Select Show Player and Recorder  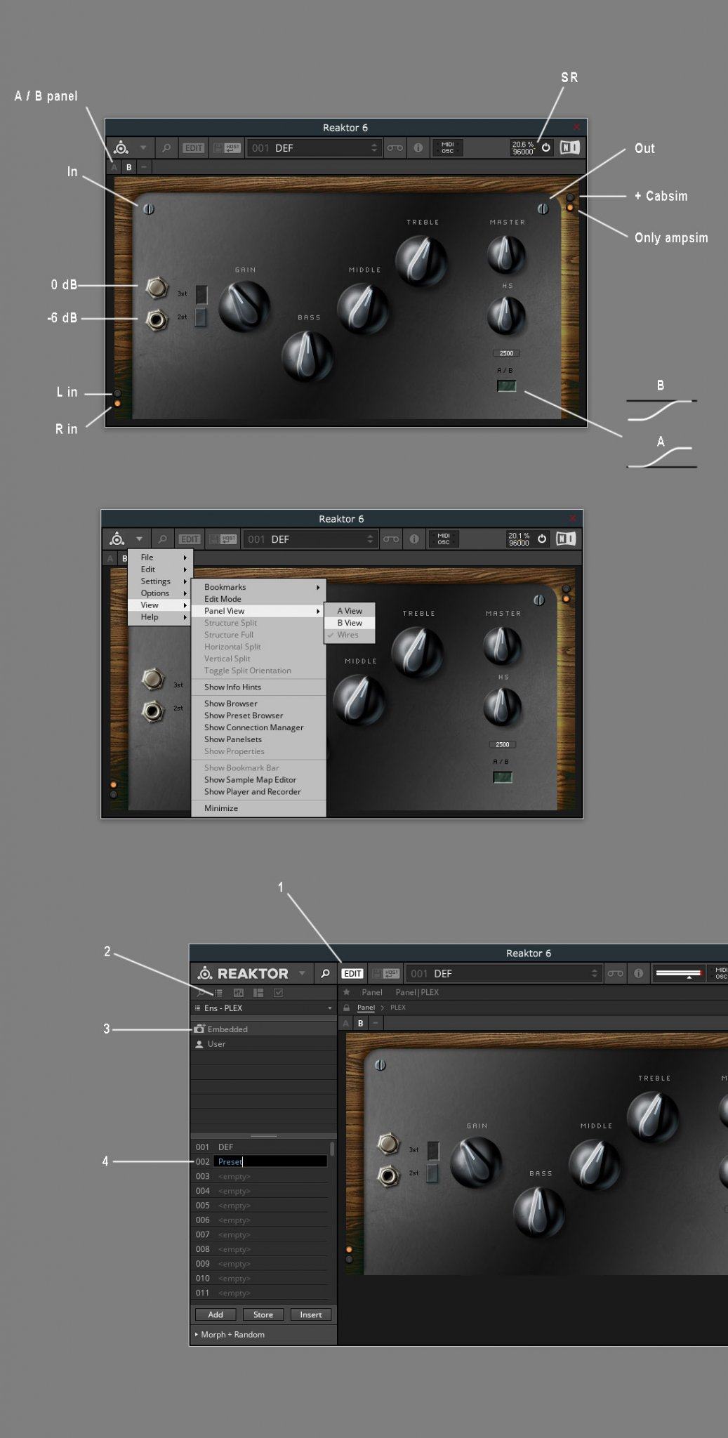[x=258, y=791]
